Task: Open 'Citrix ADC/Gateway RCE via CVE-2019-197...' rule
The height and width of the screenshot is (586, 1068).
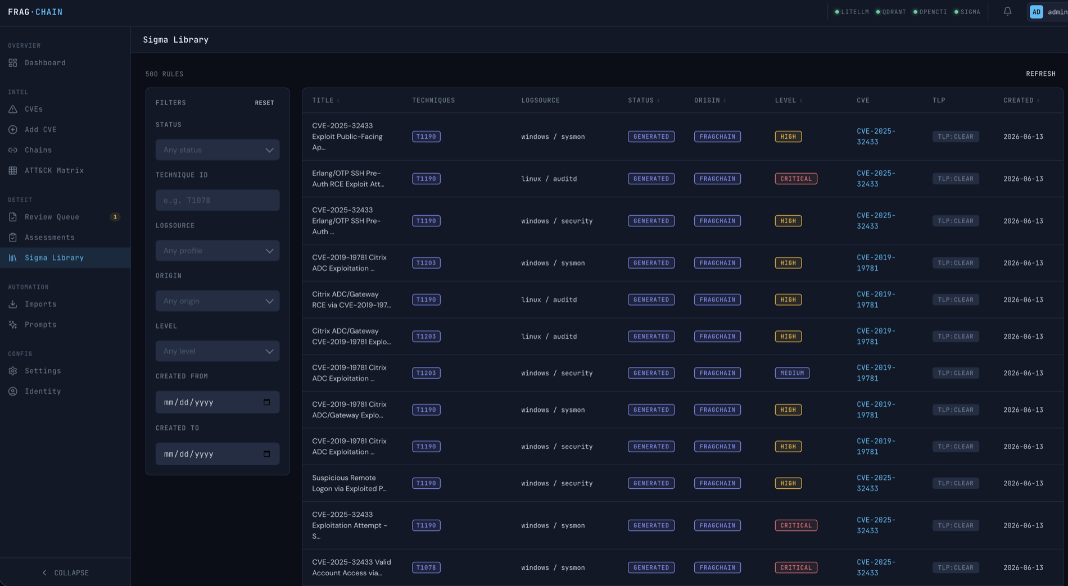Action: click(351, 299)
